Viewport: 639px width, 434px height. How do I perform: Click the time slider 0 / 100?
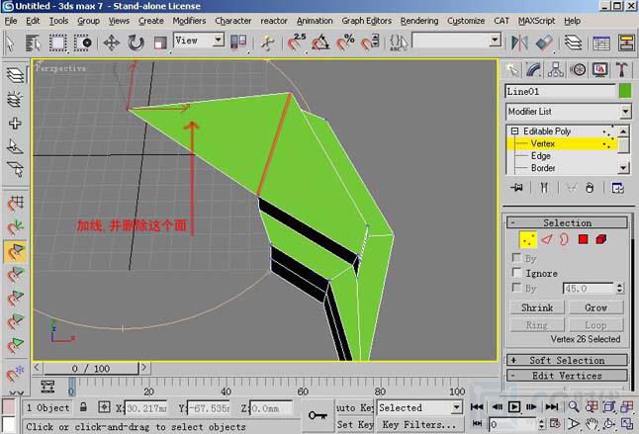point(91,369)
